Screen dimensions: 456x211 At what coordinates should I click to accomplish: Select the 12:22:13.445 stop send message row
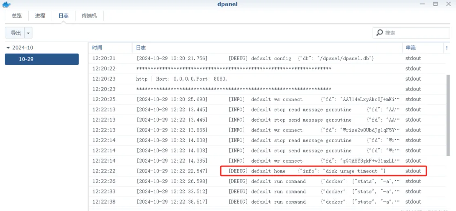(267, 120)
